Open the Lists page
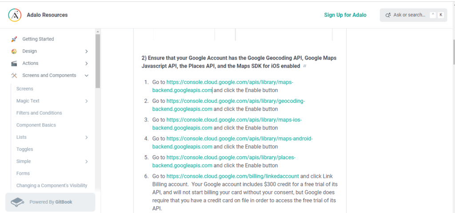455x213 pixels. 21,137
